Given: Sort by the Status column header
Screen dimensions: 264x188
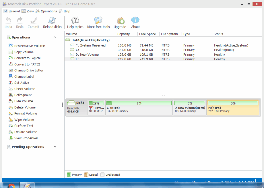Looking at the screenshot, I should pos(234,34).
